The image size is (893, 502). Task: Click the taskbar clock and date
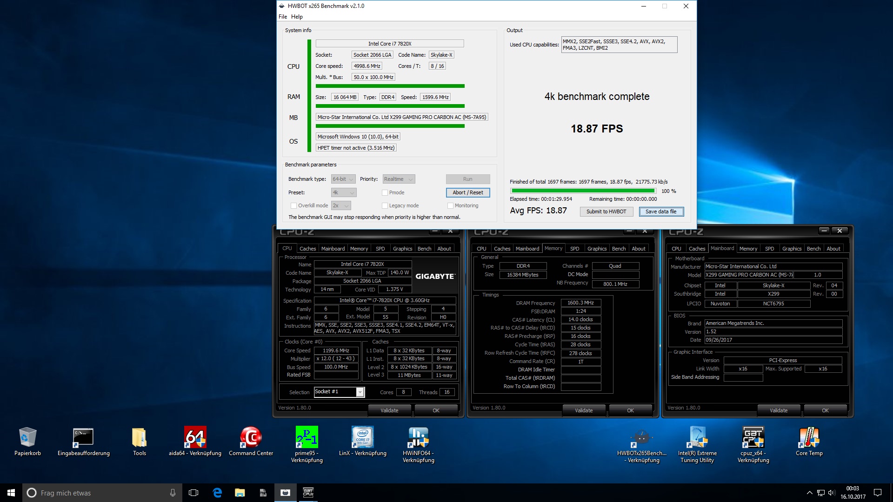(853, 493)
